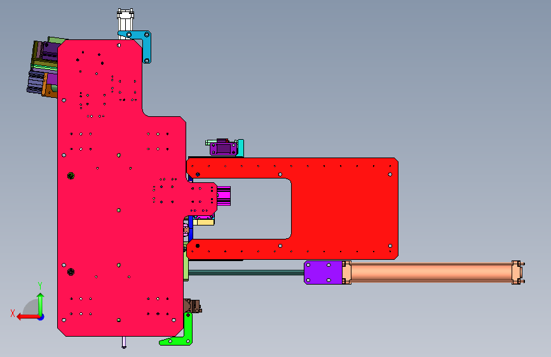This screenshot has width=551, height=357.
Task: Select the yellow block beneath the plate tab
Action: coord(203,222)
